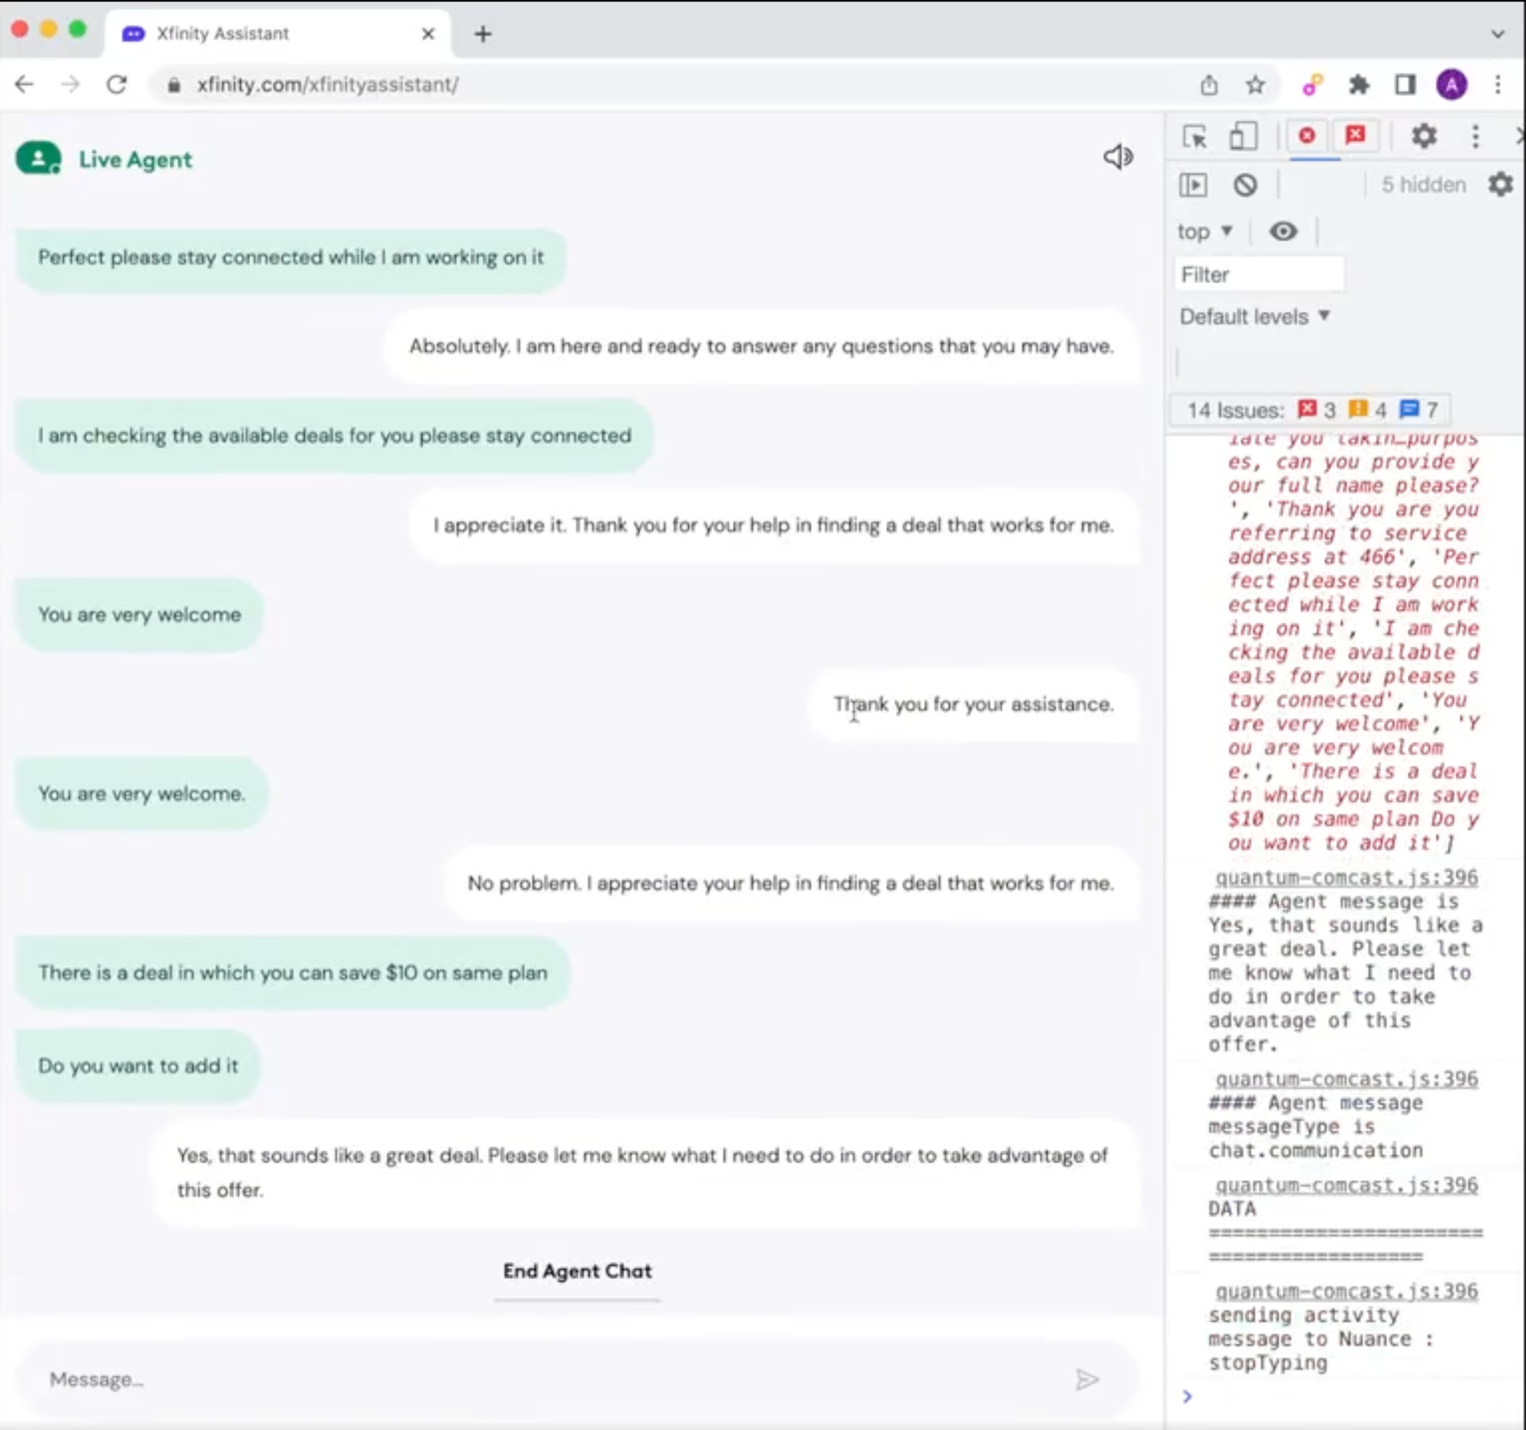Click the 3 page errors badge
1526x1430 pixels.
pyautogui.click(x=1317, y=410)
